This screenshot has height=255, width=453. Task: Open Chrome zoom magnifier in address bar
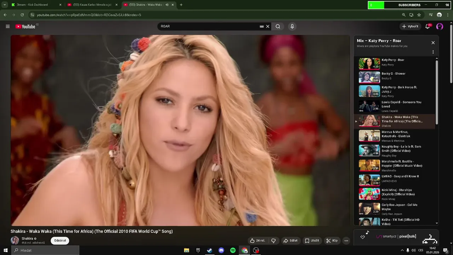click(x=404, y=15)
